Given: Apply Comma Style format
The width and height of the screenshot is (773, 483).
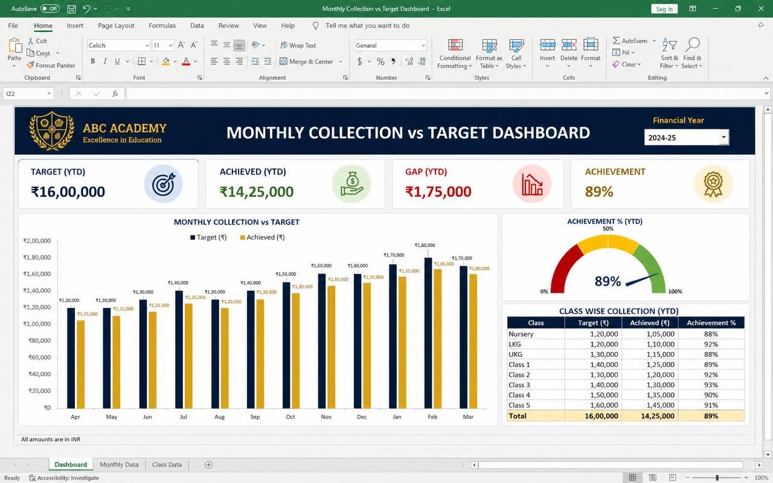Looking at the screenshot, I should tap(394, 62).
